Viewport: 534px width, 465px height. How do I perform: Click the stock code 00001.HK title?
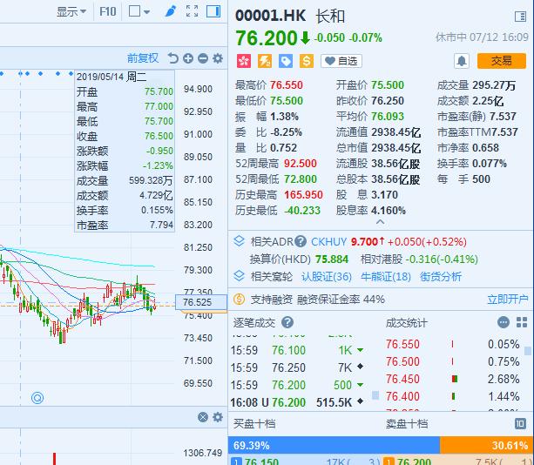[x=270, y=16]
